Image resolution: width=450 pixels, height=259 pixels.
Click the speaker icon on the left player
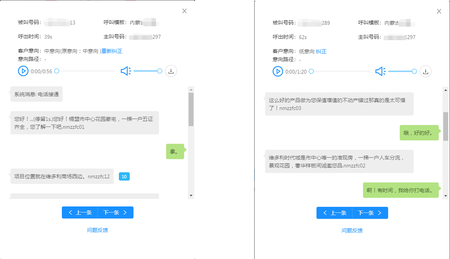(125, 71)
